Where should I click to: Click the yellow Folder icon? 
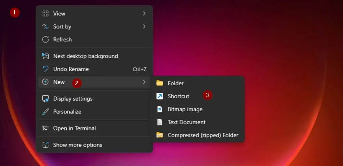[160, 83]
